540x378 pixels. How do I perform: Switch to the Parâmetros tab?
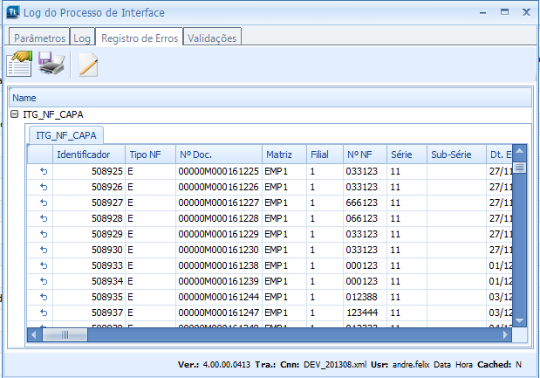pyautogui.click(x=38, y=38)
